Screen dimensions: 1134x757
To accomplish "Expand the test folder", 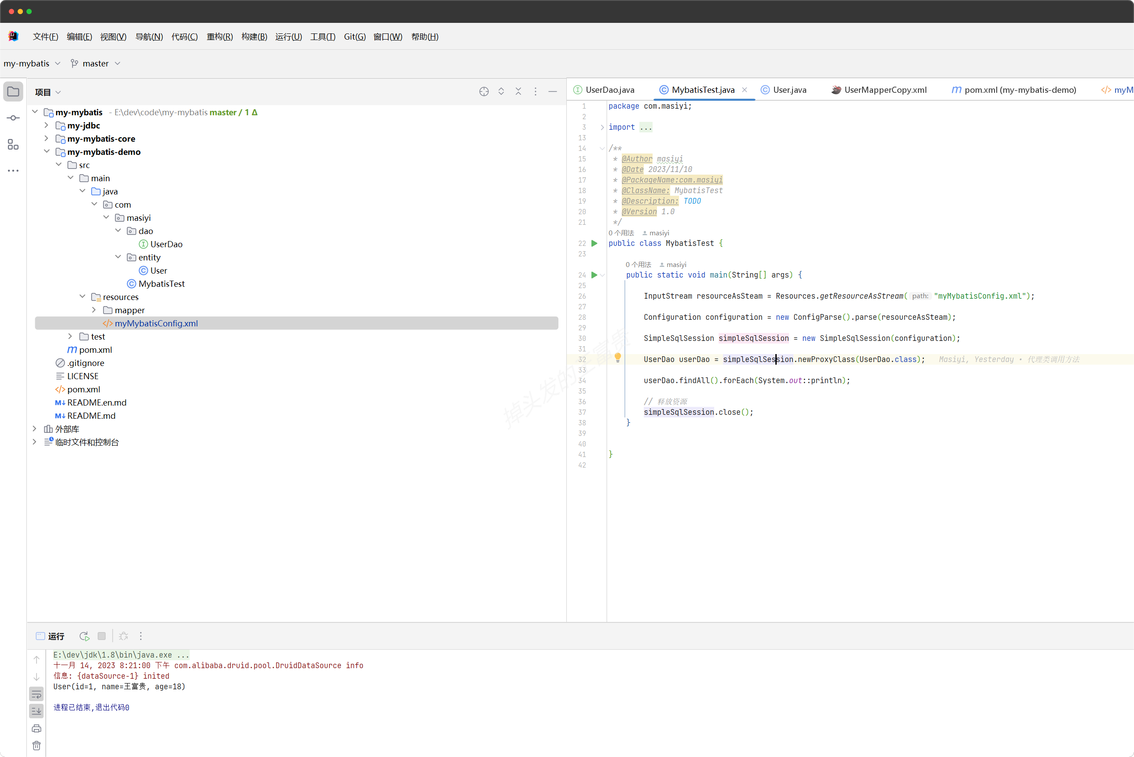I will coord(70,336).
